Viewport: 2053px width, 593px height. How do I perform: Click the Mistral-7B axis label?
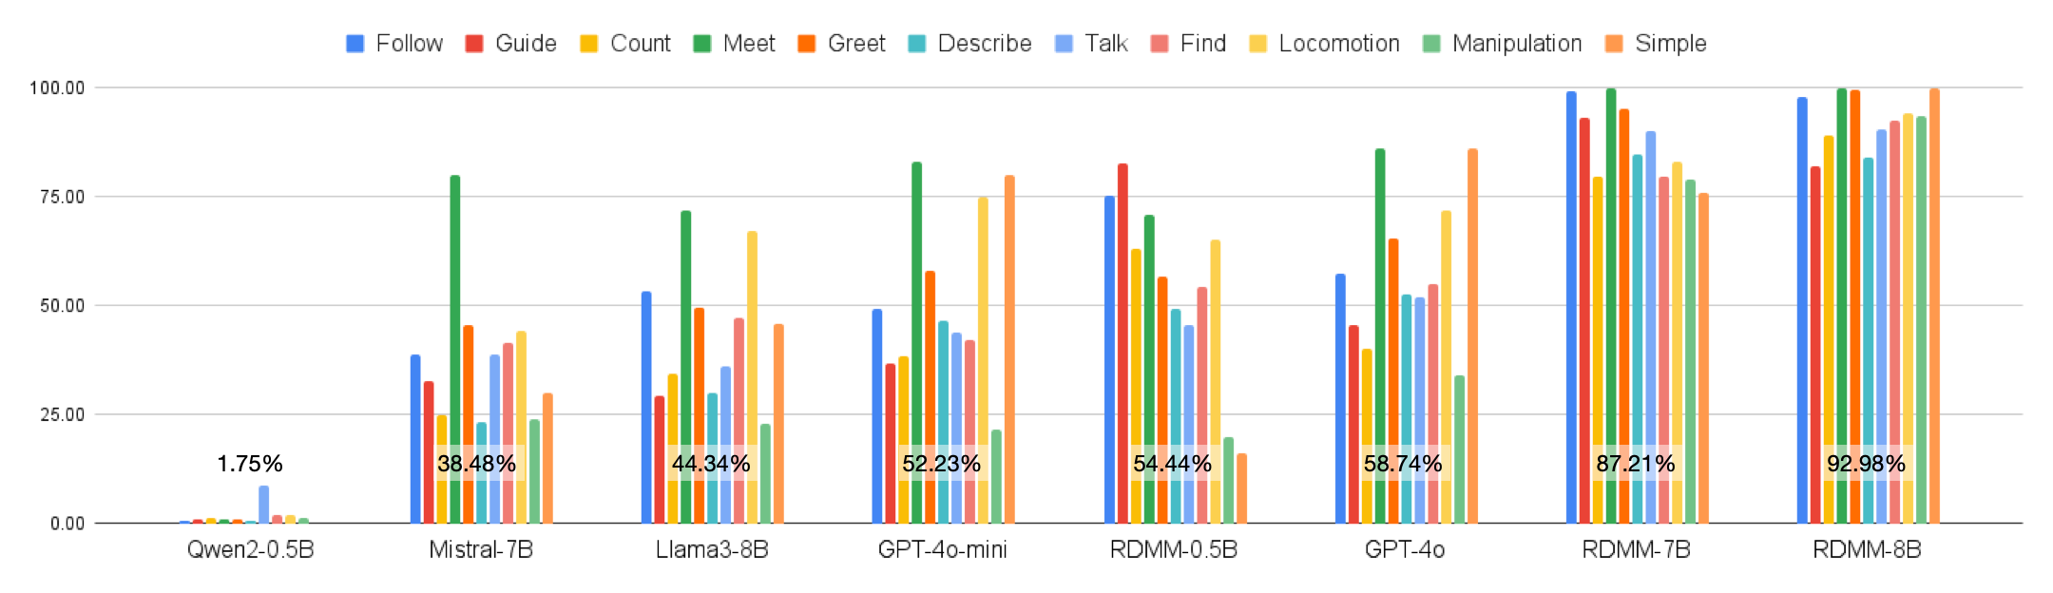(481, 550)
